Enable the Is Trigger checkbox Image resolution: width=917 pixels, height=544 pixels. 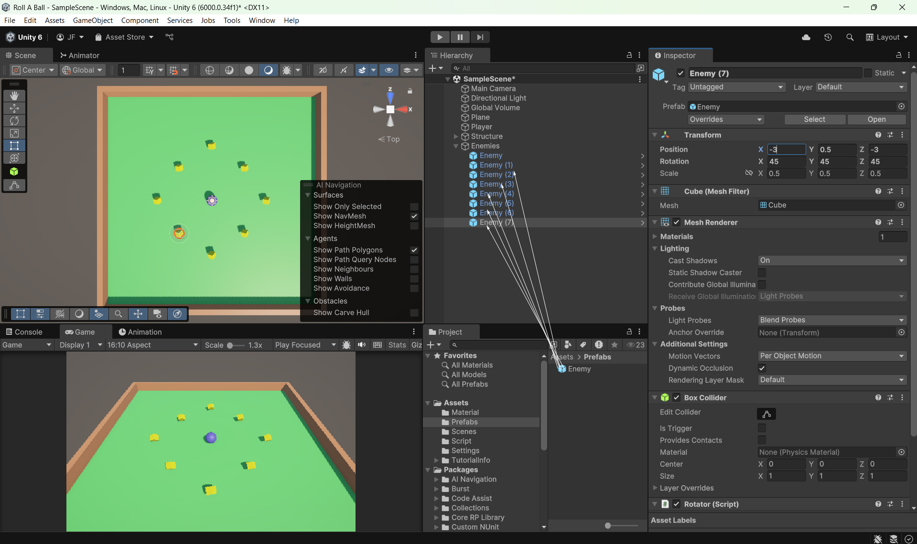(762, 428)
